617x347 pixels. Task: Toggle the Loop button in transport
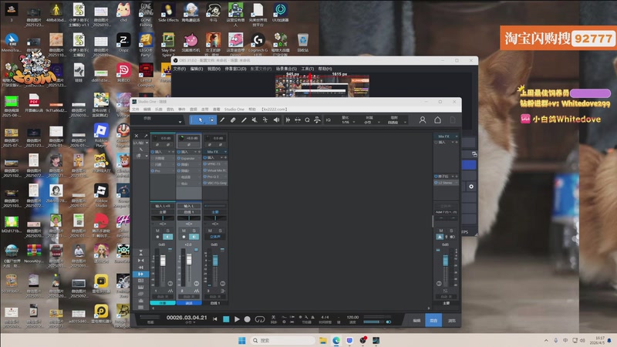coord(261,319)
